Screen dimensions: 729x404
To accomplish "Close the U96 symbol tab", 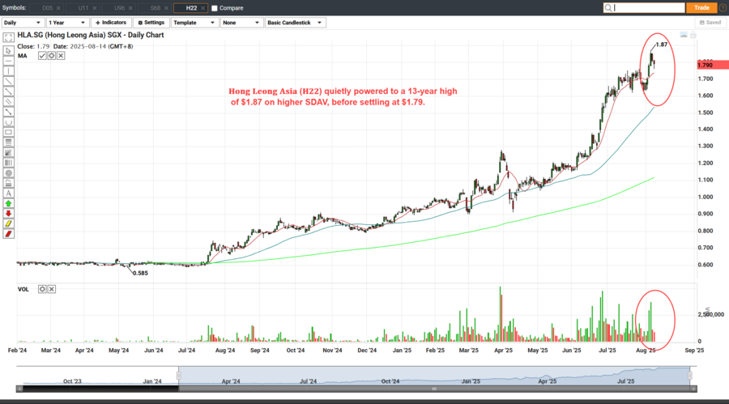I will click(130, 8).
